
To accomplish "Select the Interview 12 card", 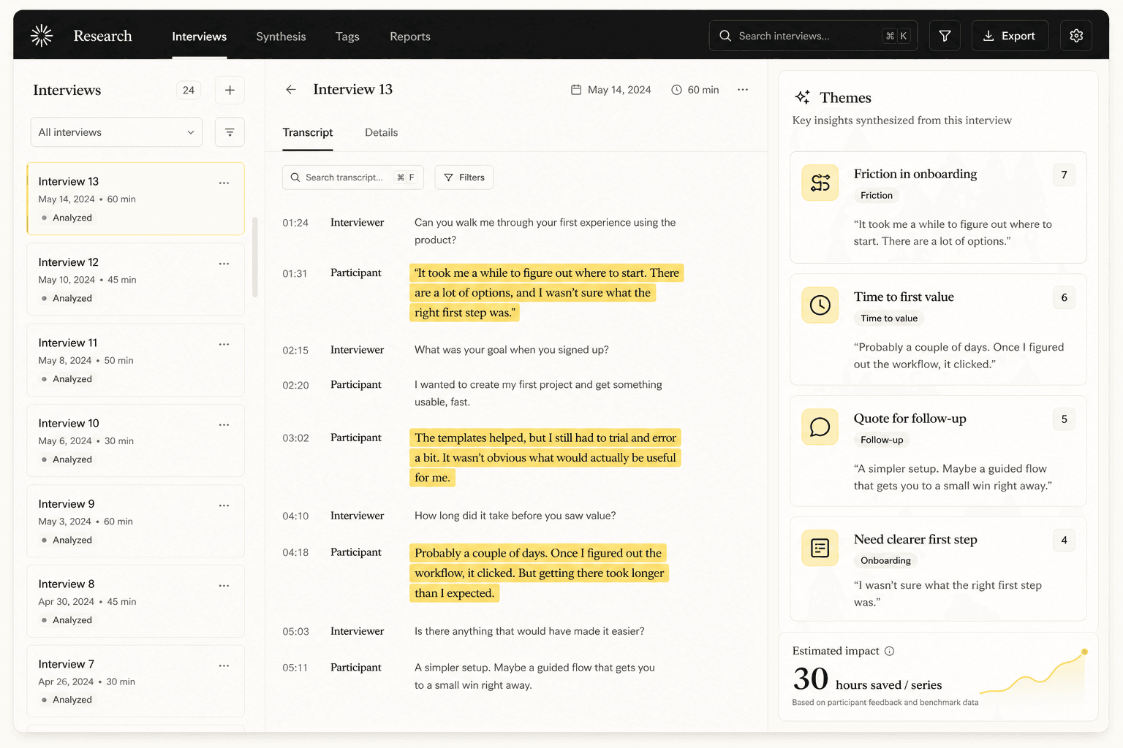I will [x=136, y=279].
